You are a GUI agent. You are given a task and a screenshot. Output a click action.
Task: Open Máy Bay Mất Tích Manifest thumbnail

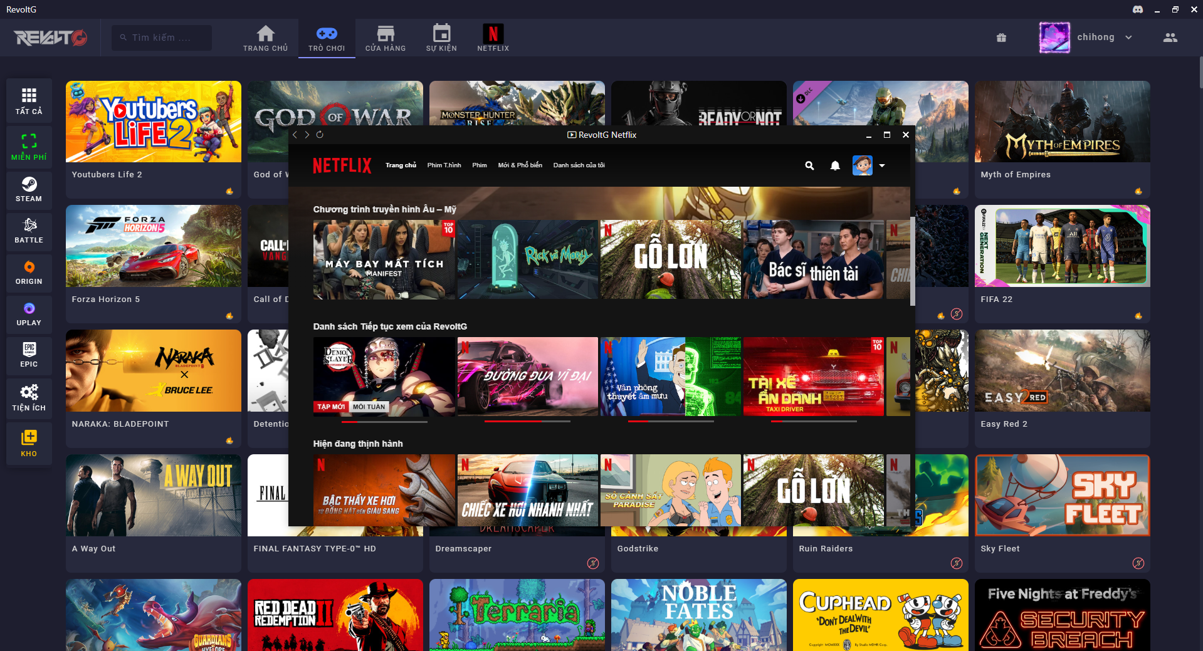click(384, 259)
